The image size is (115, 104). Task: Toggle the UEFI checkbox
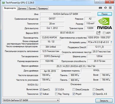coord(104,33)
